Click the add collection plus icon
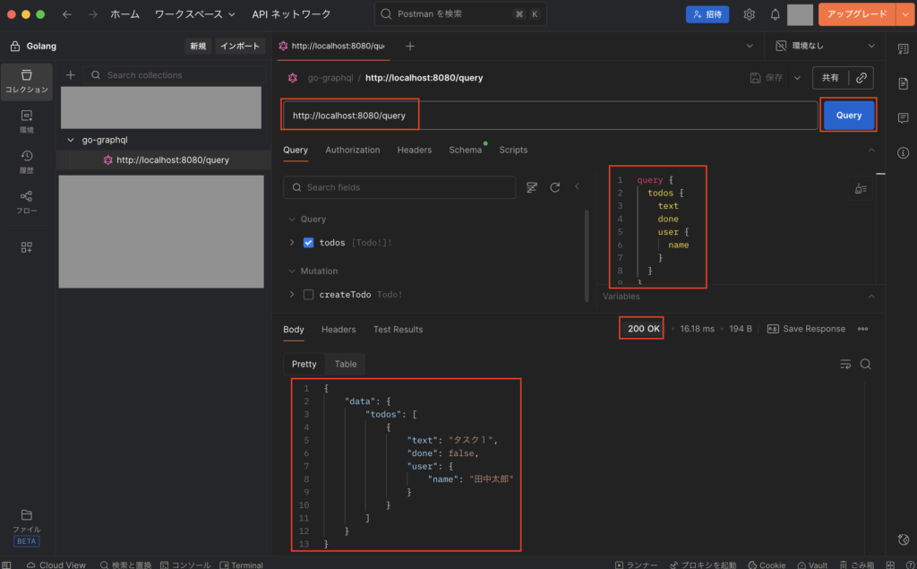Image resolution: width=917 pixels, height=569 pixels. [71, 75]
